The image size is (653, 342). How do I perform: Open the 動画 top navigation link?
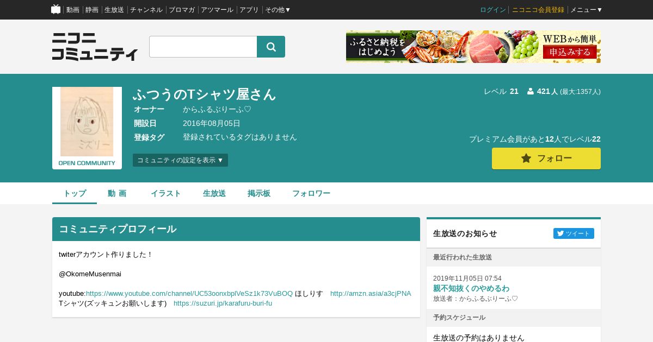73,10
